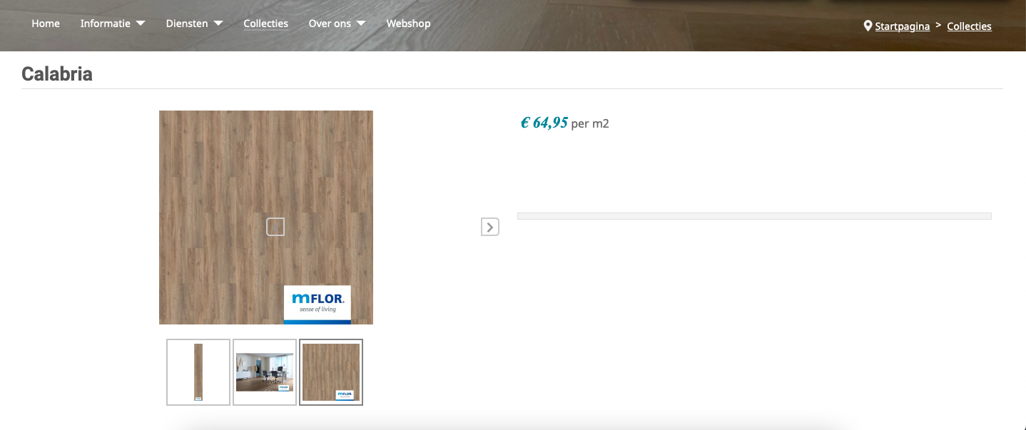Click the location pin icon near Startpagina
The width and height of the screenshot is (1026, 430).
pos(868,26)
